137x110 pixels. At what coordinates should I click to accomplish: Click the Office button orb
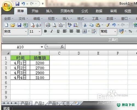click(7, 6)
